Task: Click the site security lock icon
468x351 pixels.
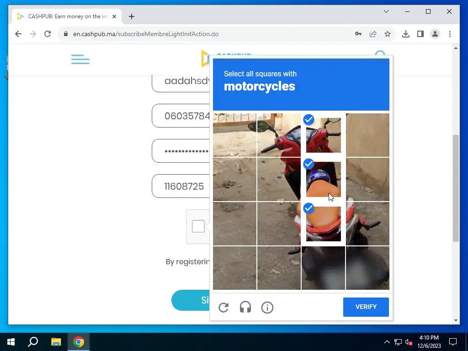Action: 66,34
